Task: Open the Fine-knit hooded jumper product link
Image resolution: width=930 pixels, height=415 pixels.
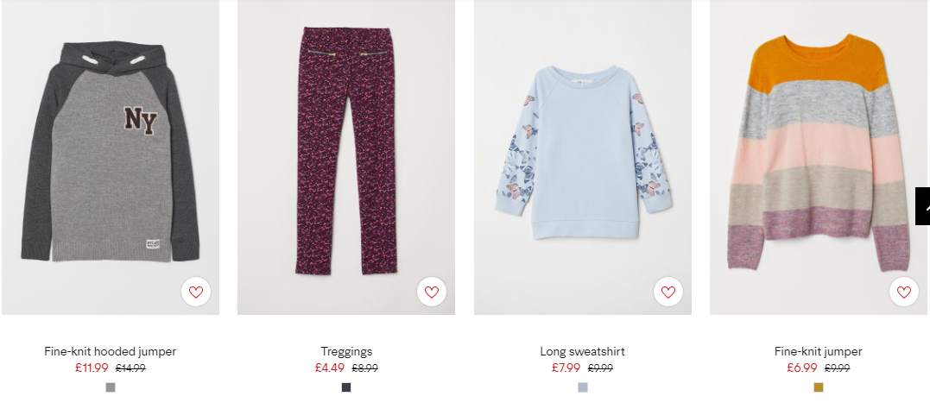Action: pos(111,351)
